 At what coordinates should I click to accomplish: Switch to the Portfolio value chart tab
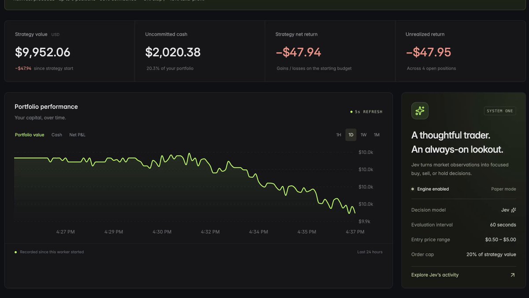click(30, 135)
